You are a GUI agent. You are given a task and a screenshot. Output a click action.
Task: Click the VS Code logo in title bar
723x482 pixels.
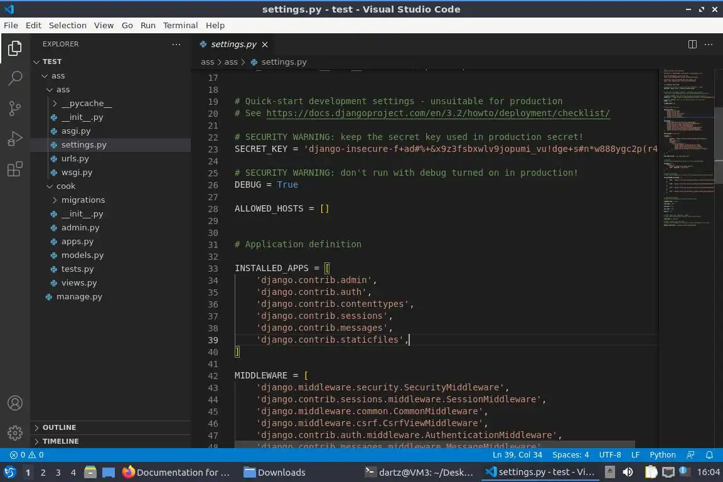(x=9, y=9)
